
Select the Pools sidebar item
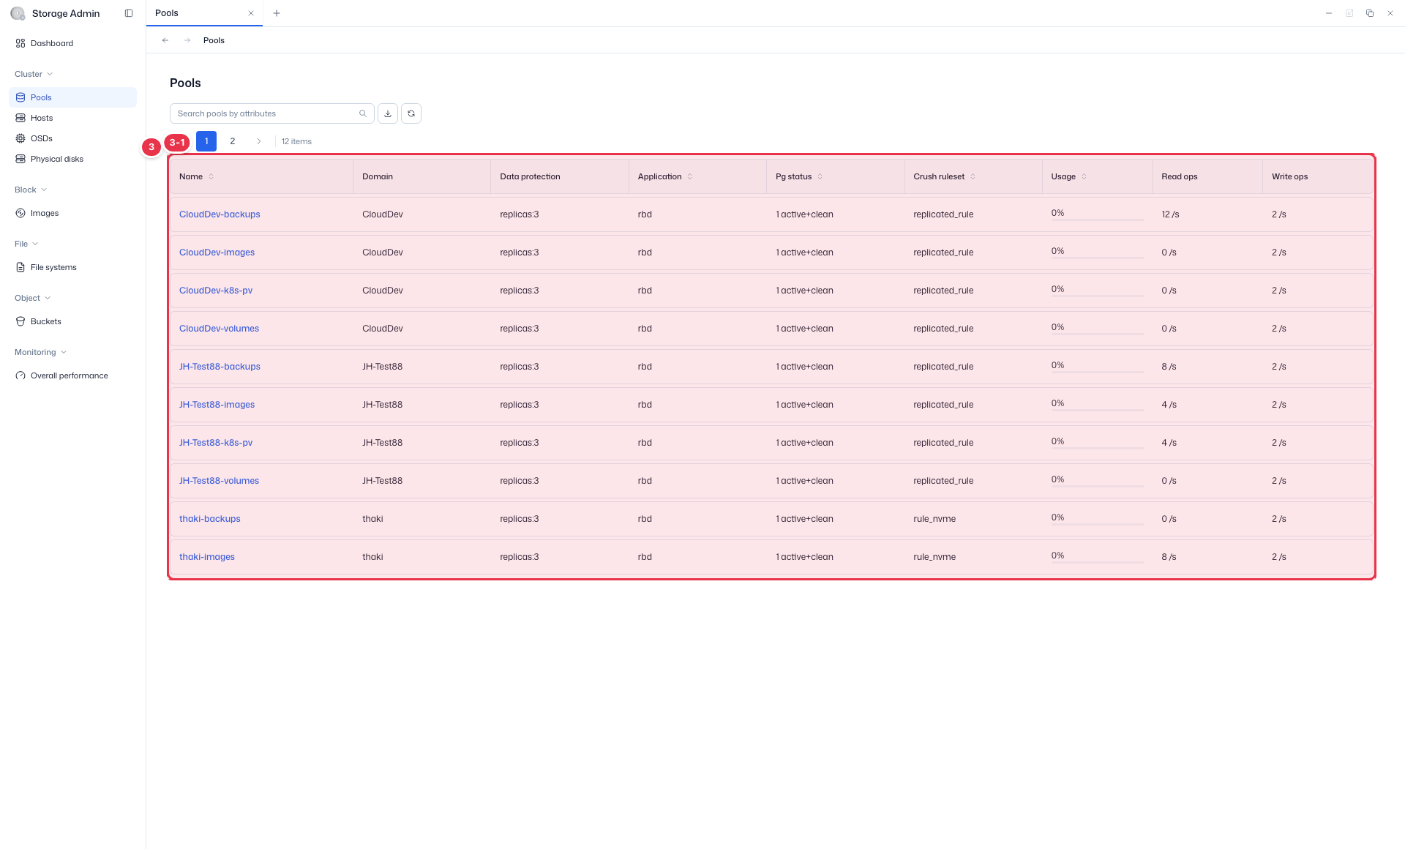[72, 97]
